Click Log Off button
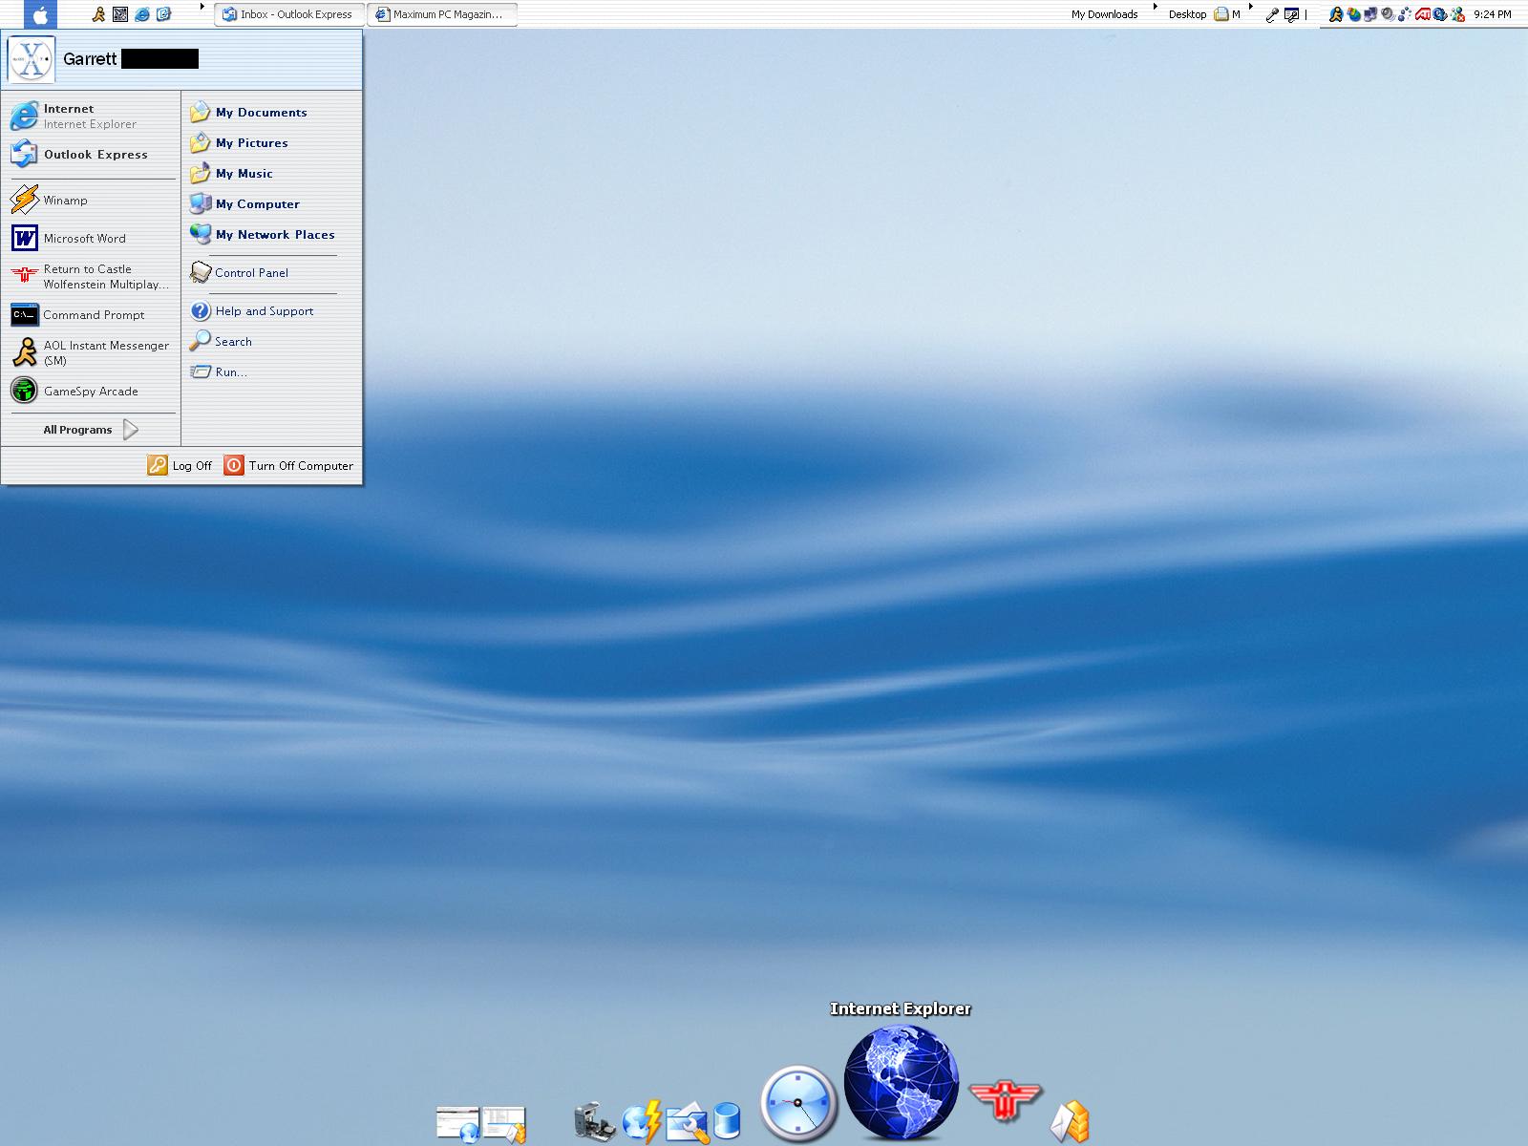This screenshot has height=1146, width=1528. coord(180,465)
